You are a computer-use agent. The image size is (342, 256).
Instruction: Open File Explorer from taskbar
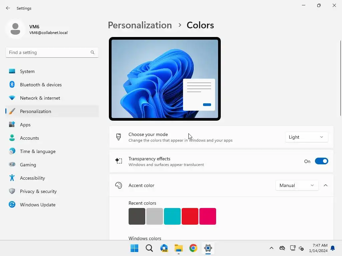tap(179, 248)
